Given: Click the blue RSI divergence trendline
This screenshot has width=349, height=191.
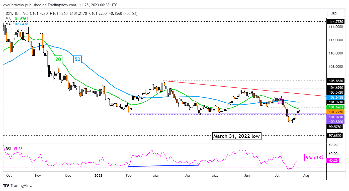Looking at the screenshot, I should click(x=163, y=166).
